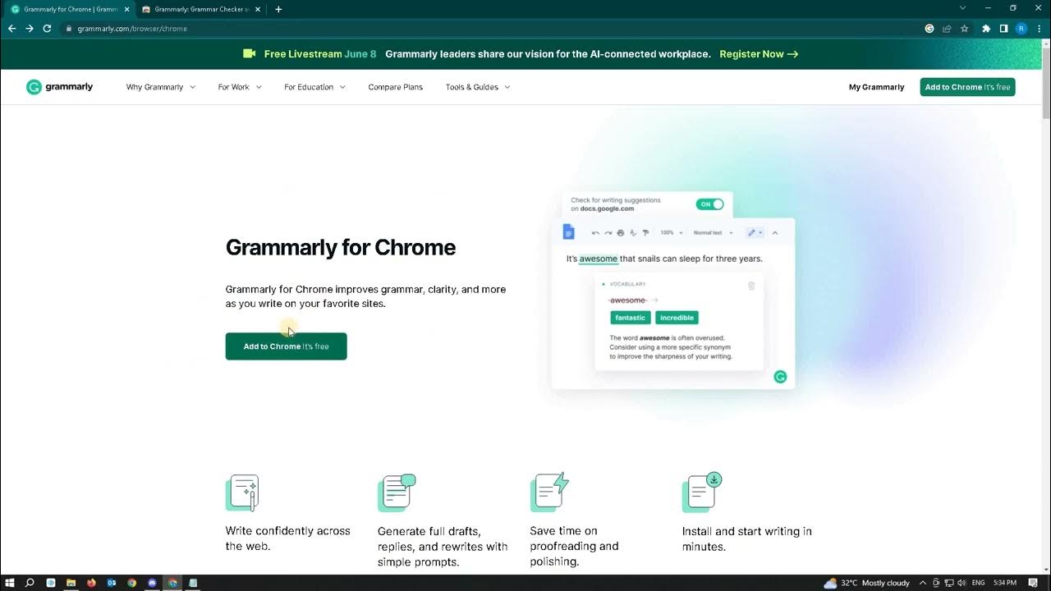Click the Write confidently feature icon
This screenshot has height=591, width=1051.
[242, 492]
